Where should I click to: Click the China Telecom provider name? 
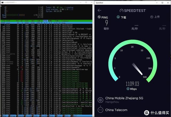coord(116,110)
